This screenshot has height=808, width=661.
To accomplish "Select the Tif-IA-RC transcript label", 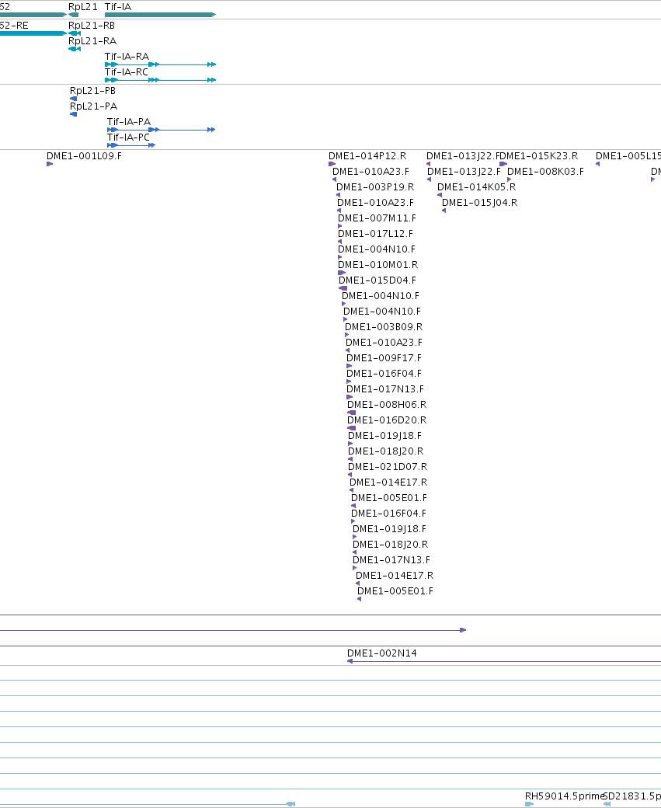I will (127, 72).
